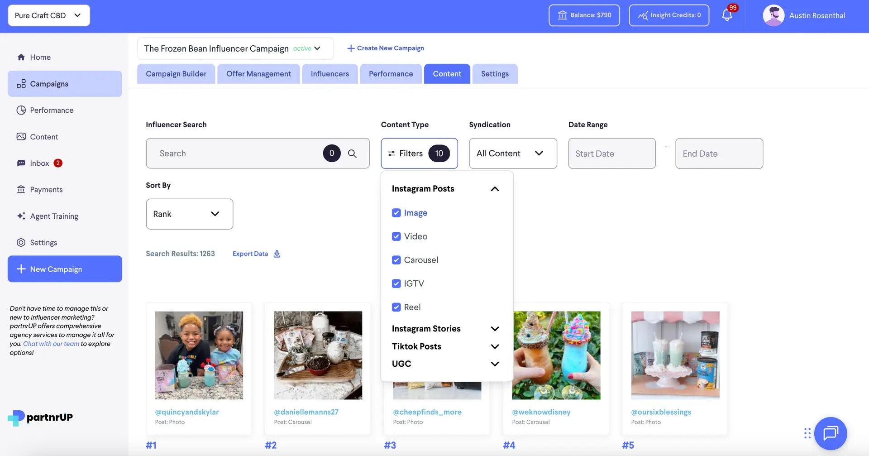Open the All Content syndication dropdown

pyautogui.click(x=513, y=153)
